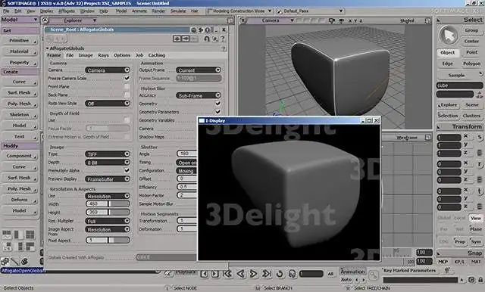Click the Pixel Aspect slider
485x292 pixels.
(x=108, y=240)
